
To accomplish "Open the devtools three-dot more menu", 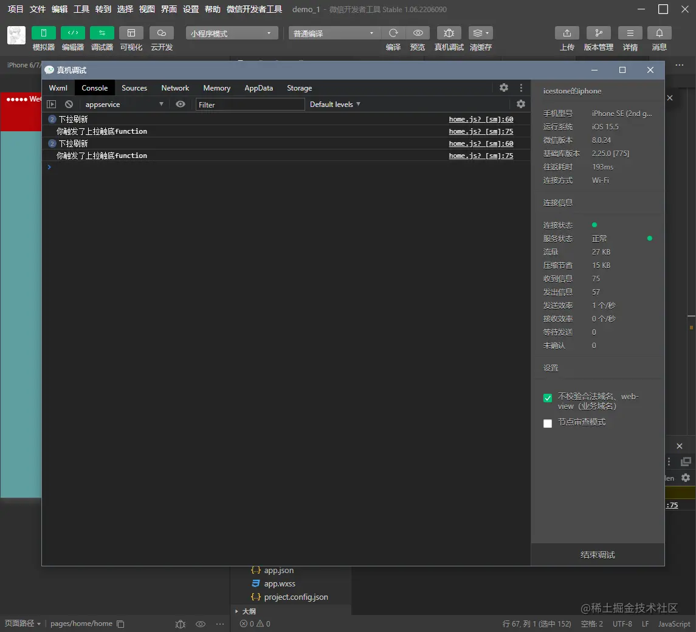I will tap(521, 88).
